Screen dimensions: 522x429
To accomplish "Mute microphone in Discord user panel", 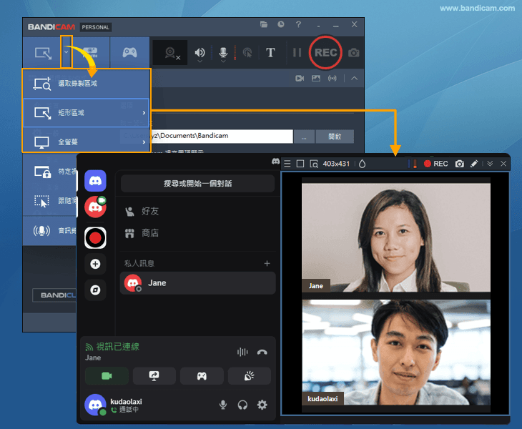I will (x=223, y=405).
